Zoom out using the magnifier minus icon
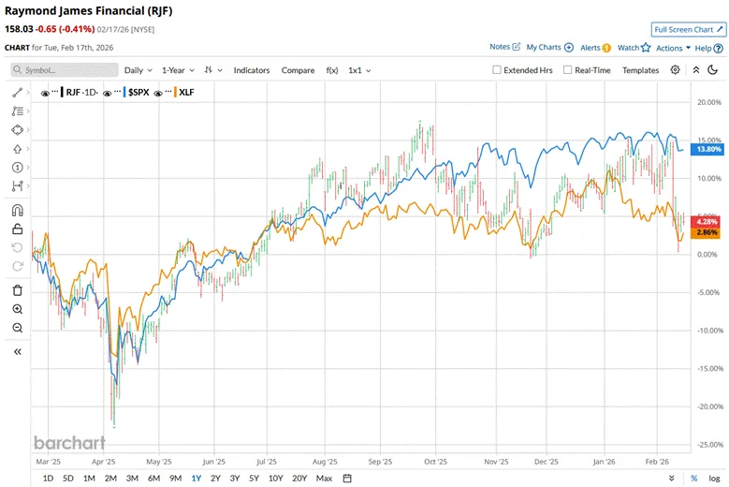Image resolution: width=729 pixels, height=487 pixels. coord(17,328)
